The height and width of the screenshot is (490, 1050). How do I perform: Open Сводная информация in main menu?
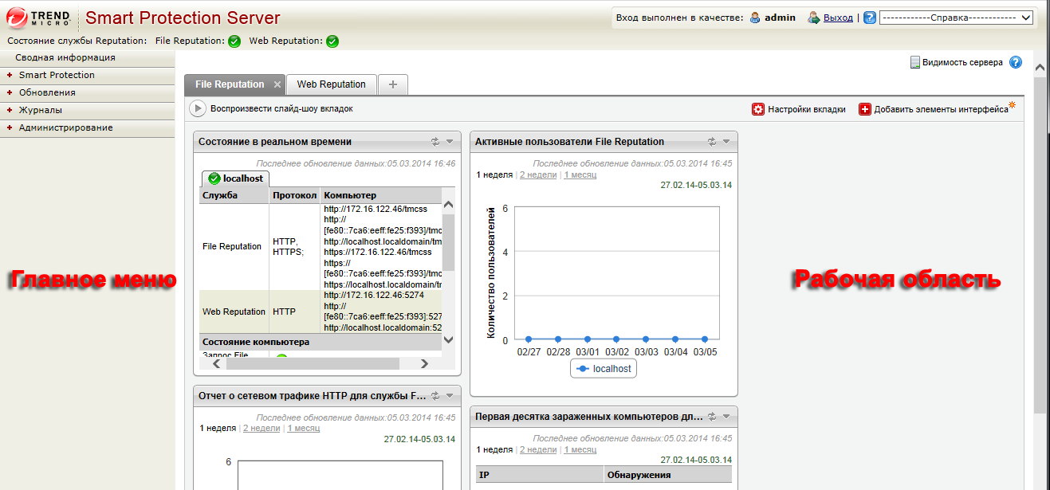[65, 57]
